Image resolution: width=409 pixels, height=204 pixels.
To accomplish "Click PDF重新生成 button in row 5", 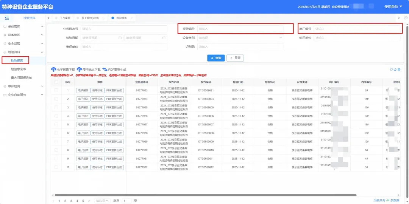I will coord(114,125).
